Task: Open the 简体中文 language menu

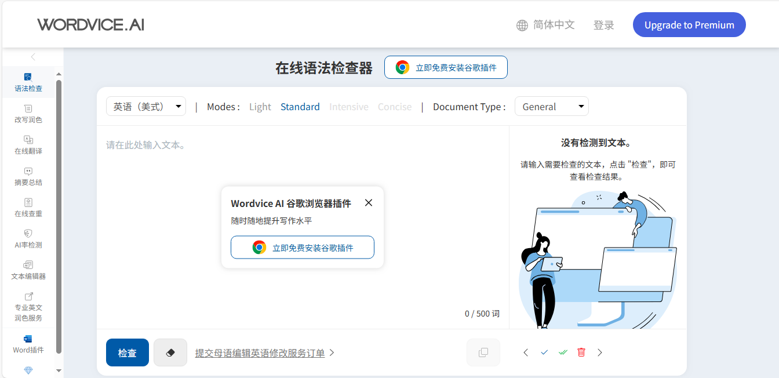Action: 545,25
